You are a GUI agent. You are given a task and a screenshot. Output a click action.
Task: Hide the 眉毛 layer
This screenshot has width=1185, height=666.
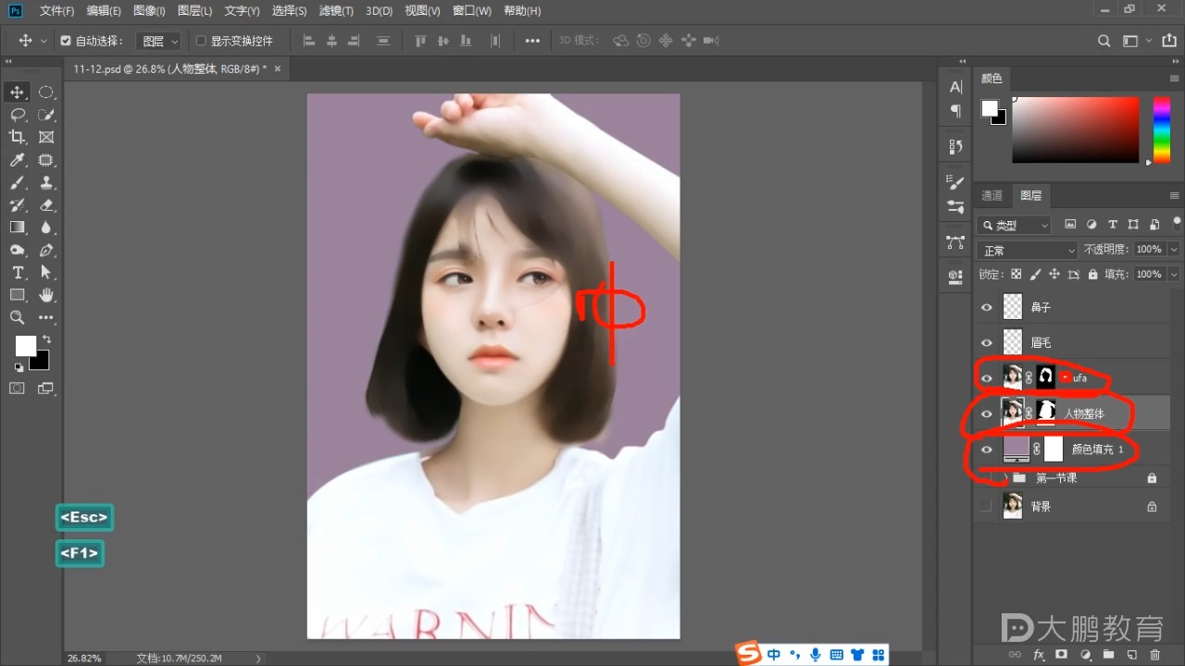pos(986,342)
